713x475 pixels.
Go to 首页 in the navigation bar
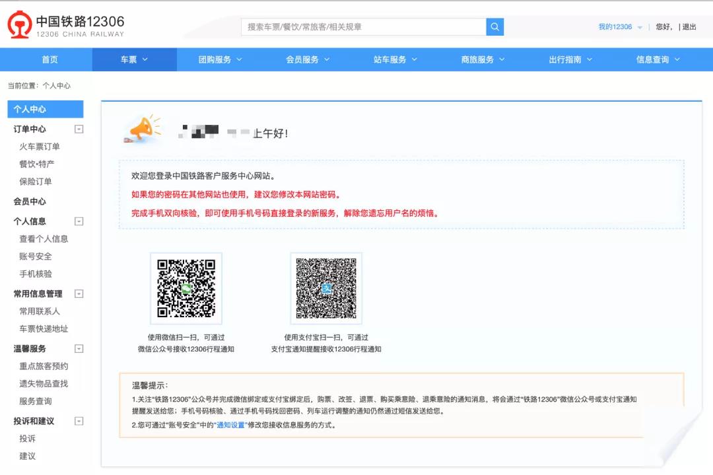tap(50, 59)
